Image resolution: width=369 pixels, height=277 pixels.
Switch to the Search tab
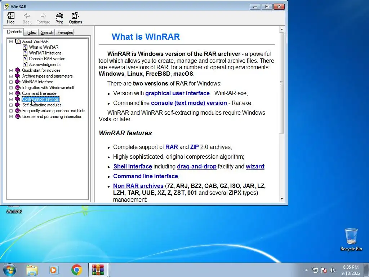coord(47,32)
